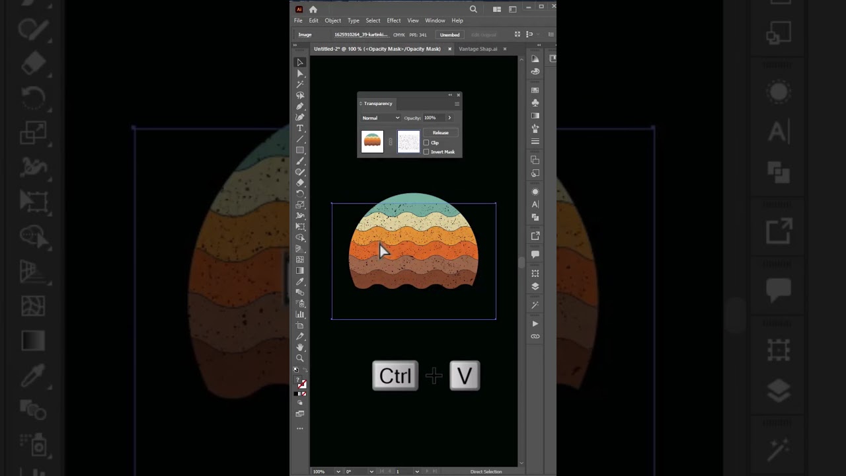Toggle default fill and stroke icon

point(296,370)
